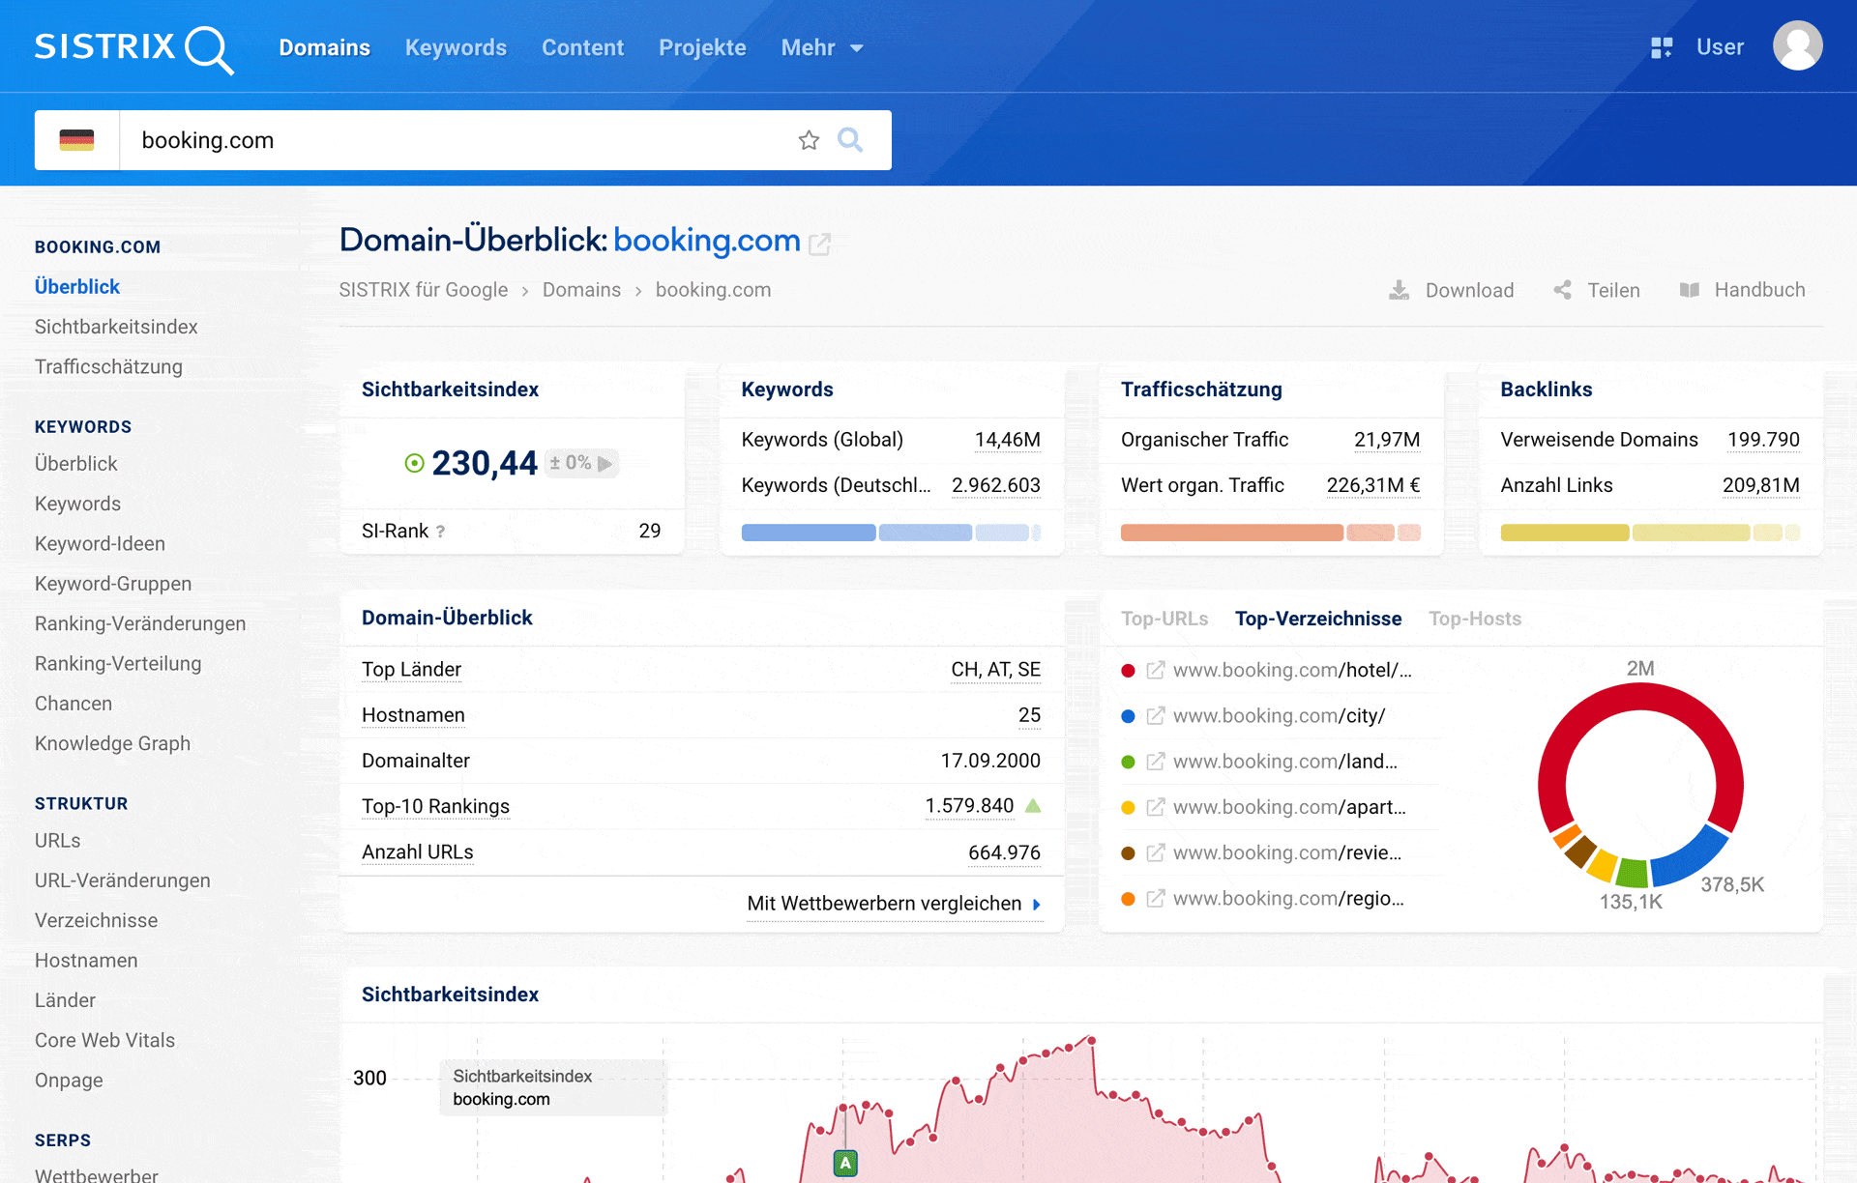The height and width of the screenshot is (1183, 1857).
Task: Open the German flag country selector
Action: 77,140
